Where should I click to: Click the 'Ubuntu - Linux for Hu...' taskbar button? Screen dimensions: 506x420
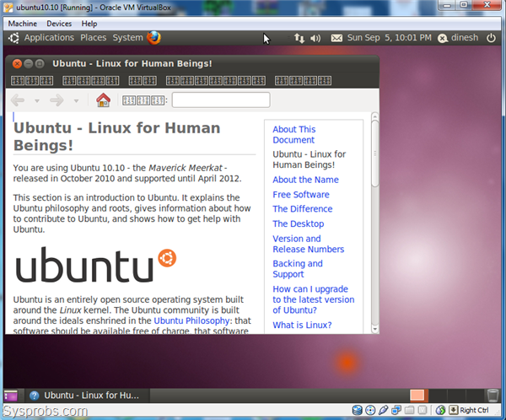[85, 396]
